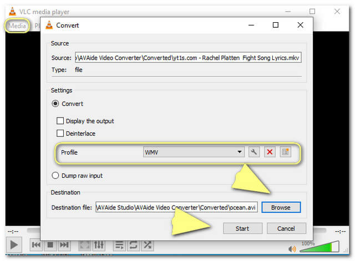The height and width of the screenshot is (261, 355).
Task: Adjust the VLC volume slider
Action: click(319, 247)
